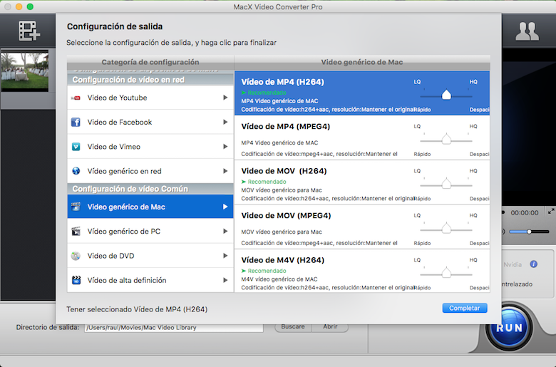Click quality slider for M4V (H264)
Viewport: 556px width, 367px height.
446,274
